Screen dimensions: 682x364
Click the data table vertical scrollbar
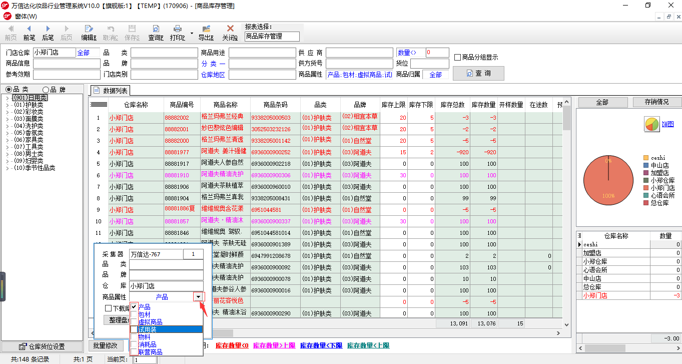pos(566,212)
